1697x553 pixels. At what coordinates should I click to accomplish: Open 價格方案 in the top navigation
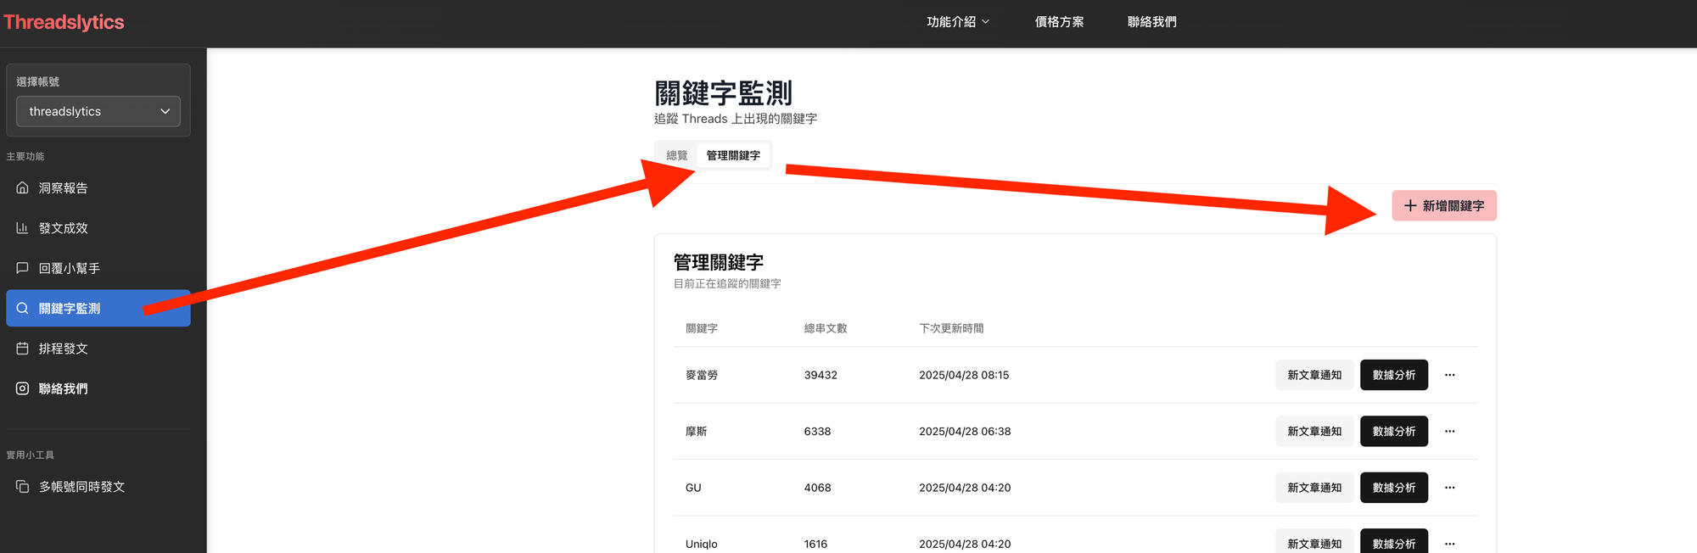click(x=1059, y=22)
